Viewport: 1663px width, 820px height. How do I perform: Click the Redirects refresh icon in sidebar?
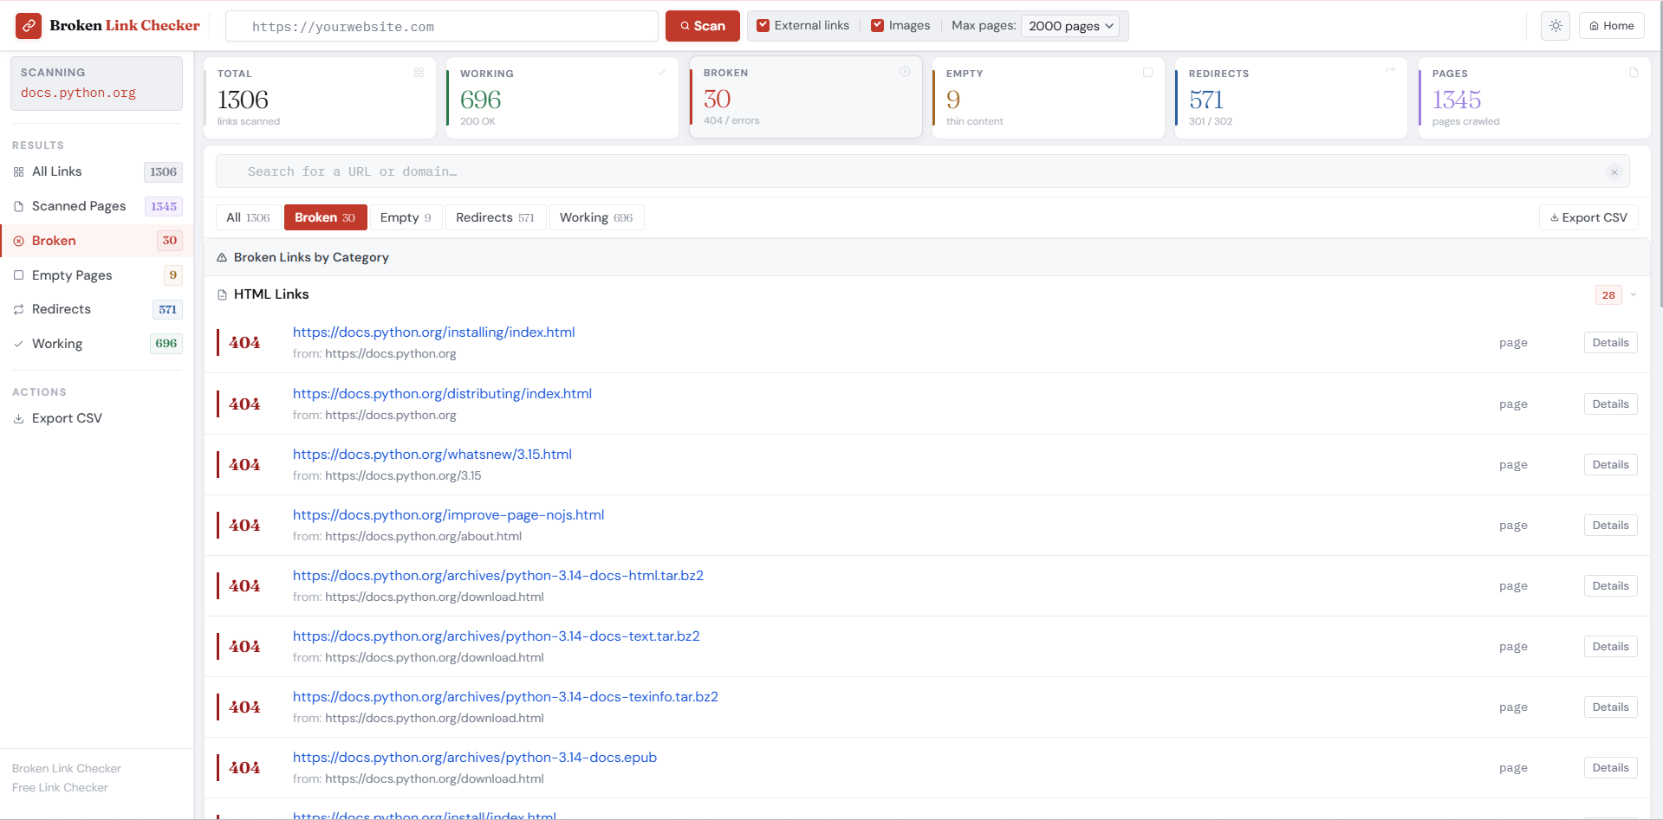[18, 309]
